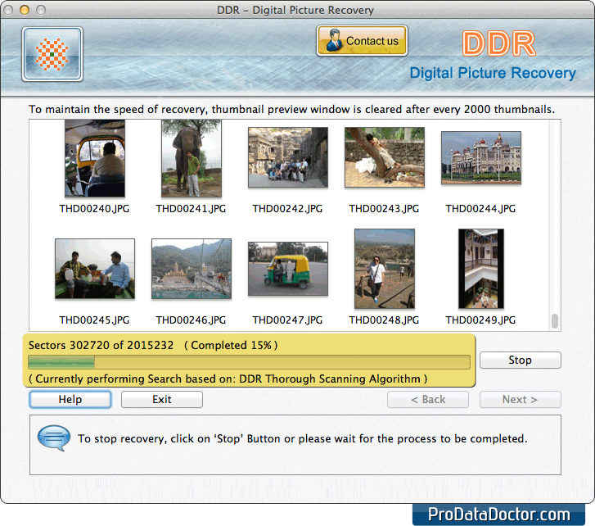This screenshot has height=526, width=595.
Task: Select the two men boat photo THD00245.JPG
Action: pyautogui.click(x=95, y=269)
